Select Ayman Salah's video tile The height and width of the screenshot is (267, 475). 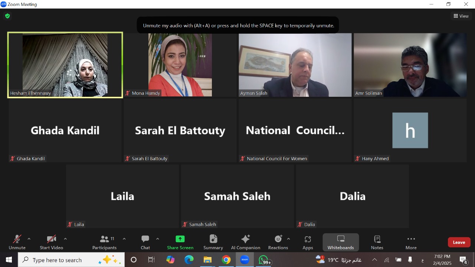[295, 65]
